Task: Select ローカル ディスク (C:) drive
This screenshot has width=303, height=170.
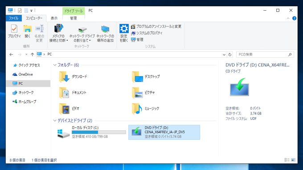Action: click(92, 132)
